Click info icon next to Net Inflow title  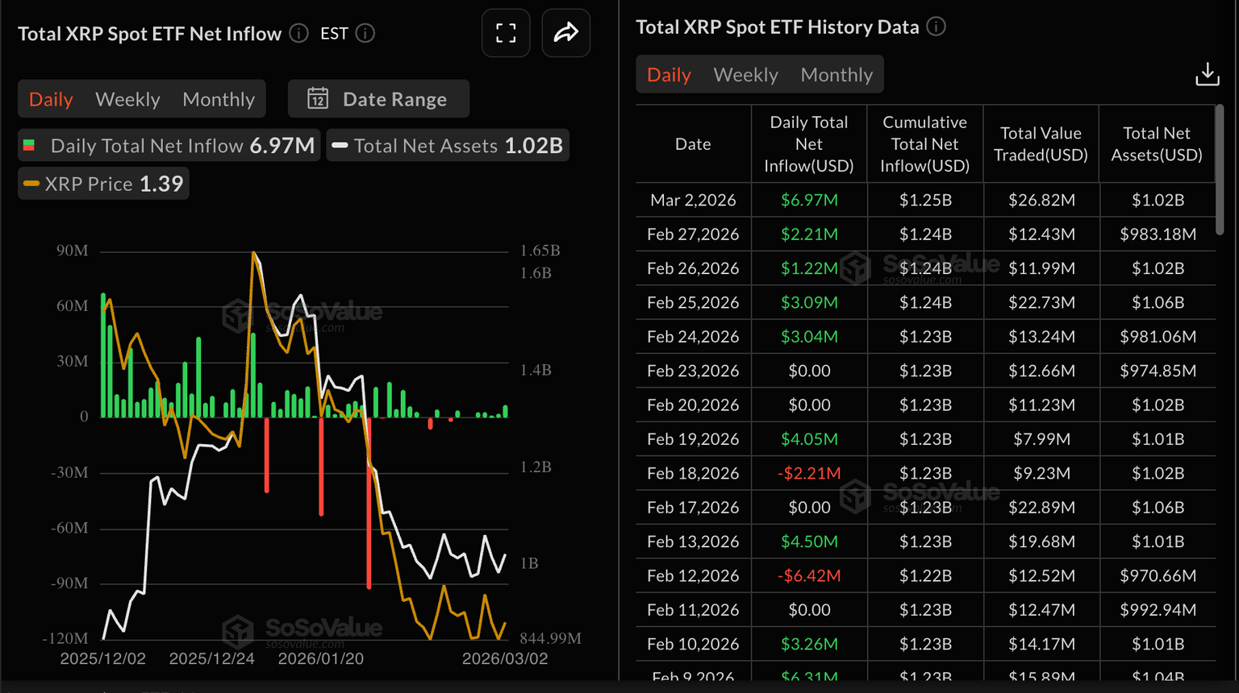coord(299,33)
